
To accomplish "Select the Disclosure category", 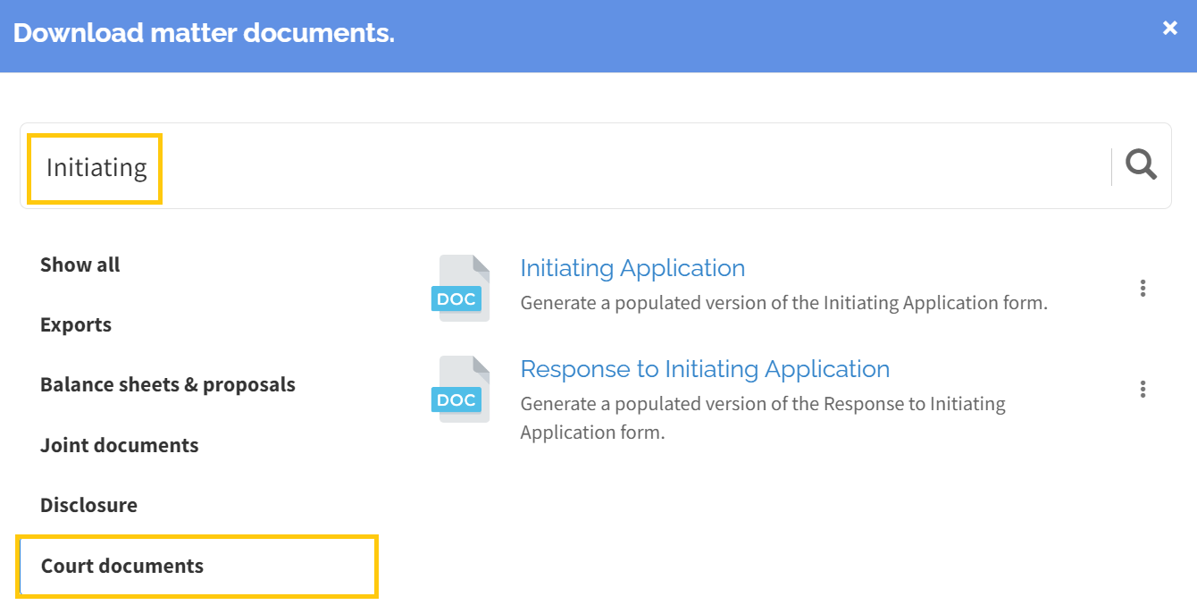I will tap(88, 504).
